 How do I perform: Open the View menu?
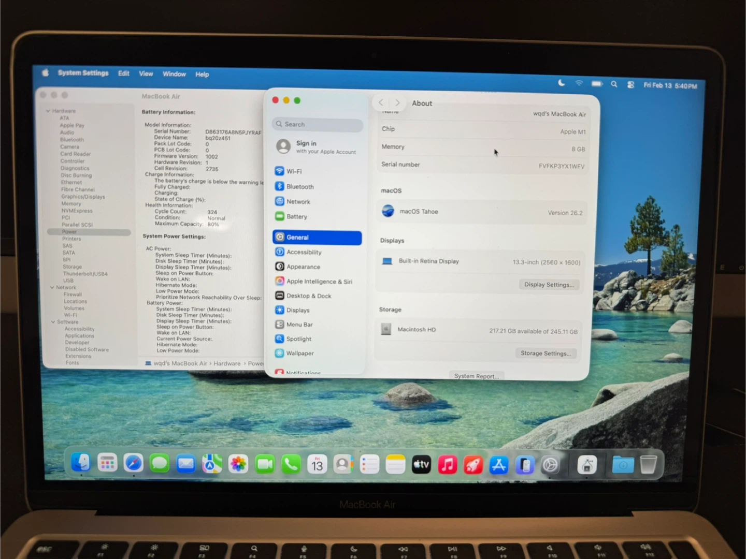point(146,74)
